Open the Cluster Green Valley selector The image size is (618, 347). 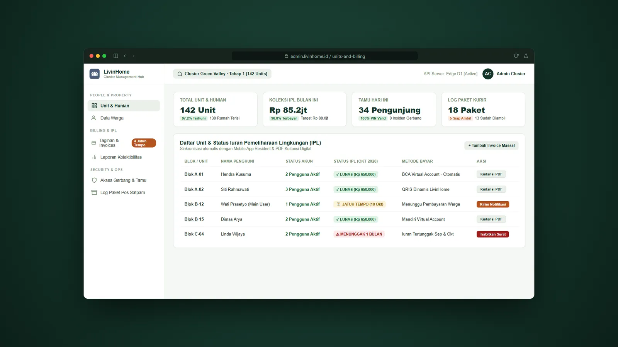[x=222, y=74]
